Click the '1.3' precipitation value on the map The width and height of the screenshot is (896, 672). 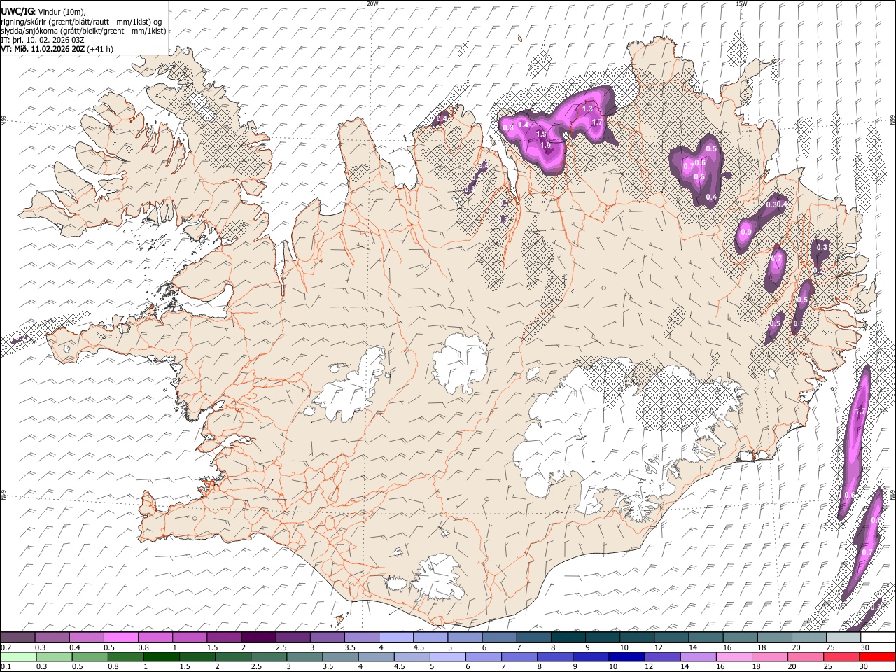point(587,108)
